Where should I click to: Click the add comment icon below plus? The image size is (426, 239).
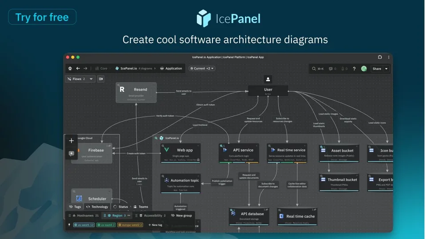coord(71,154)
